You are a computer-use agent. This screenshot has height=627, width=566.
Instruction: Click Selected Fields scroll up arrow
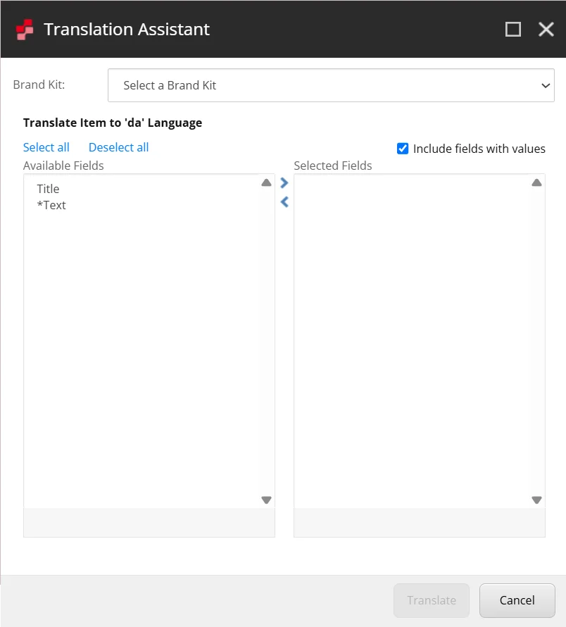pyautogui.click(x=536, y=182)
